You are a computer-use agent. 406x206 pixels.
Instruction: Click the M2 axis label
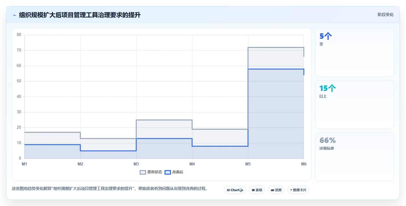[80, 164]
